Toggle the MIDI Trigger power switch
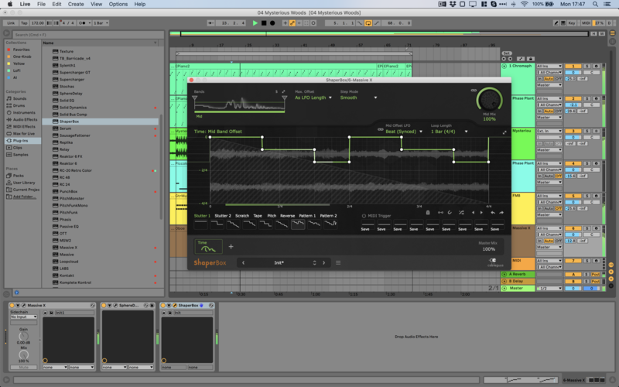The width and height of the screenshot is (619, 387). click(x=364, y=216)
